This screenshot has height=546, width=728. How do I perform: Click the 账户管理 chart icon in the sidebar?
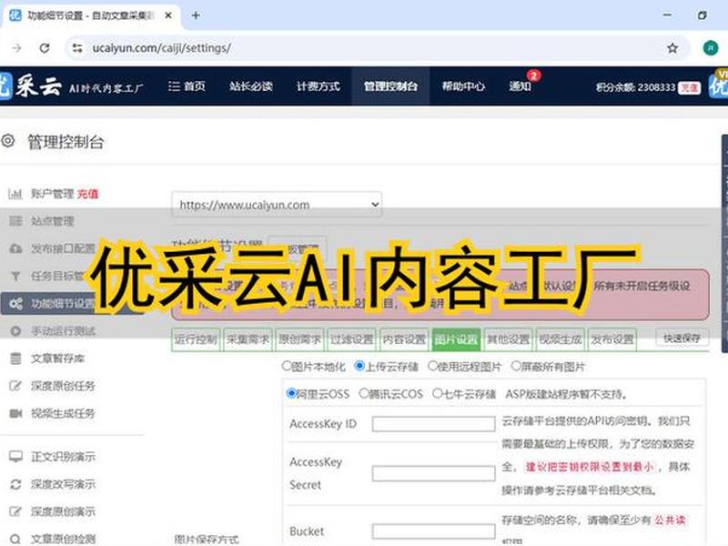point(15,194)
